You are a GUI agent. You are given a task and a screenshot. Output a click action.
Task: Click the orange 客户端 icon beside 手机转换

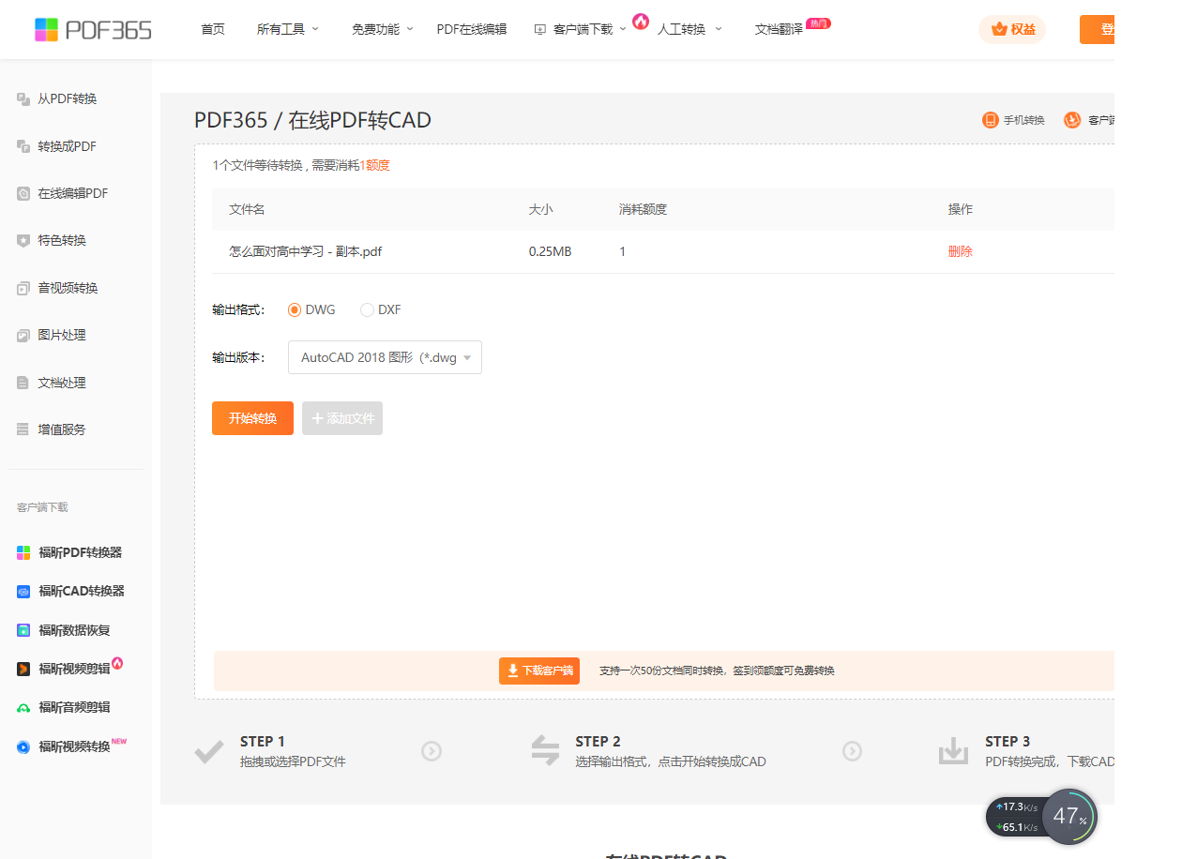tap(1072, 120)
